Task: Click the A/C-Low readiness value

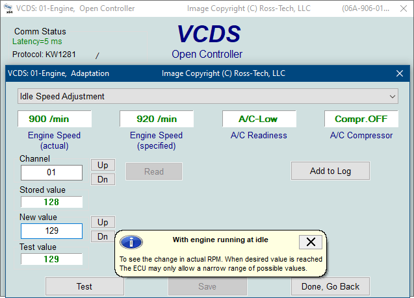Action: tap(259, 119)
